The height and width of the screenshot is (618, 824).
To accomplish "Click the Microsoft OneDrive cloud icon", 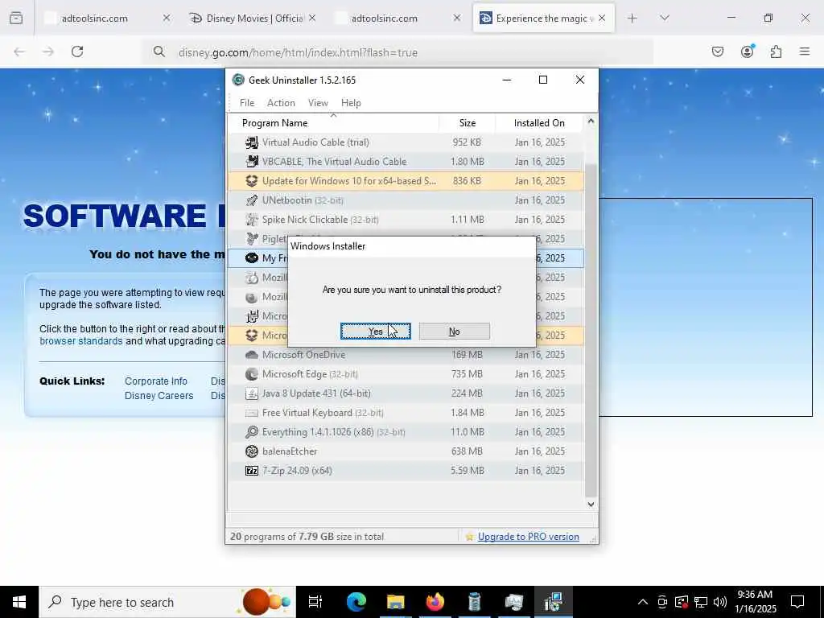I will tap(252, 355).
